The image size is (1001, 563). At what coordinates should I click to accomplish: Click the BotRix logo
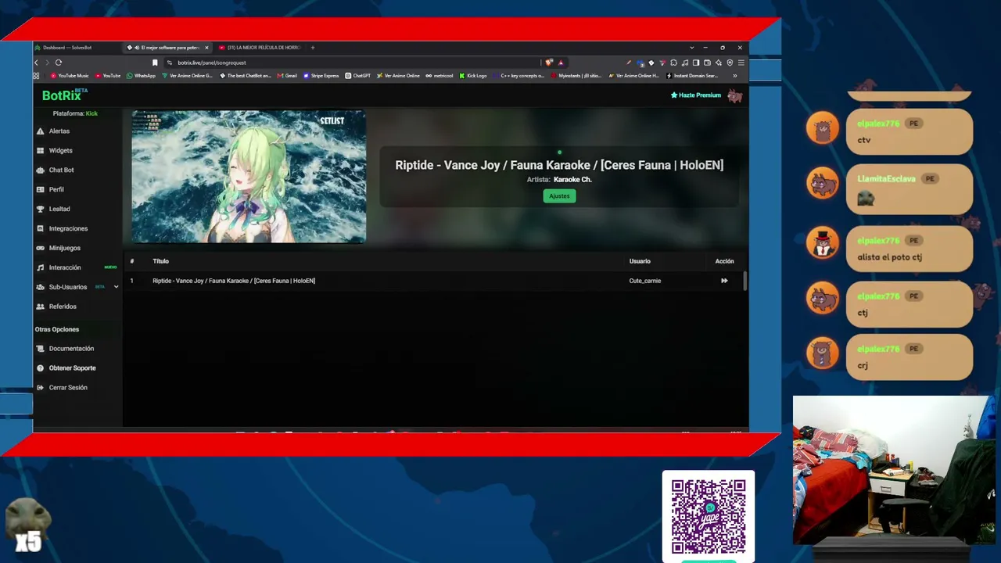pos(64,95)
